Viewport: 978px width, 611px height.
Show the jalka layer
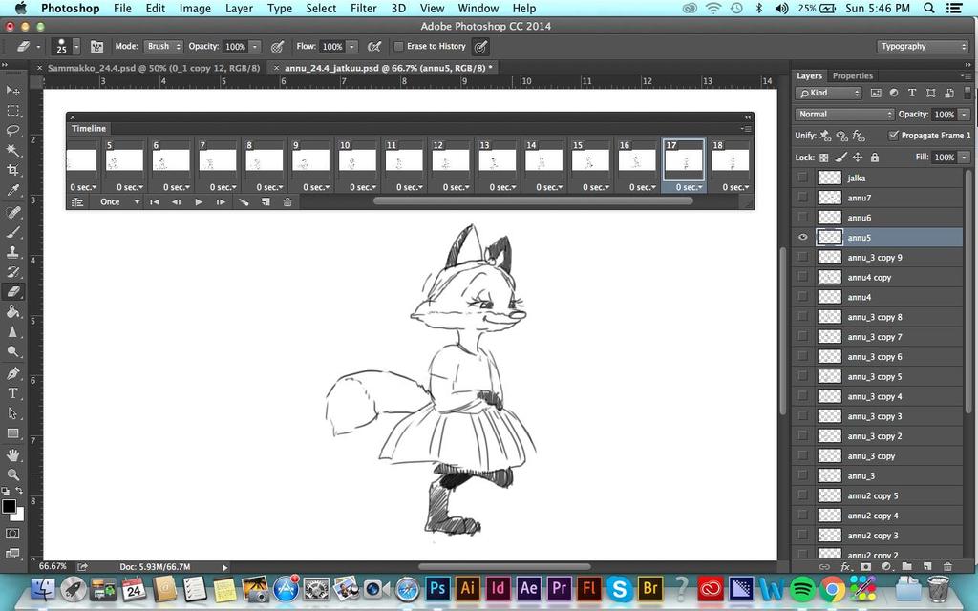click(x=802, y=178)
